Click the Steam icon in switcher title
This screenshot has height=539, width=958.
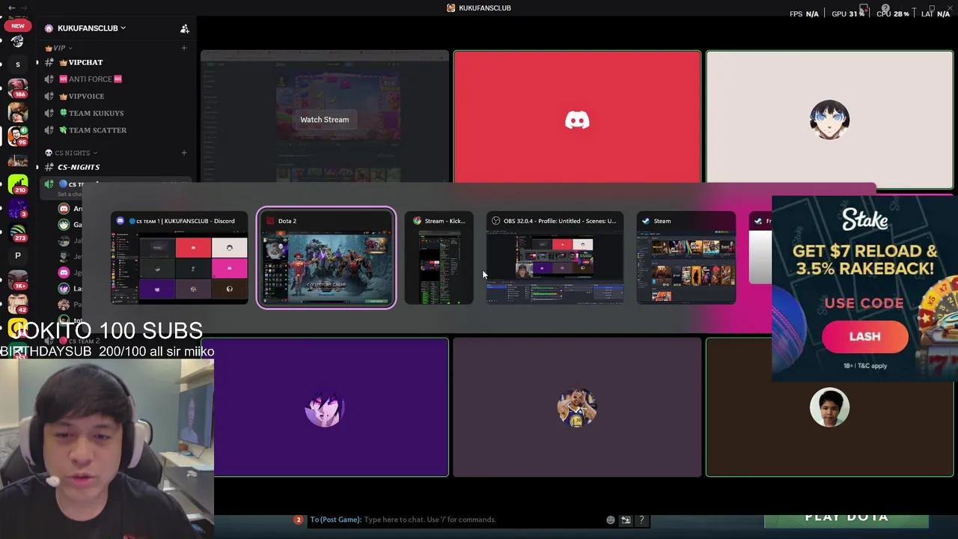pos(646,221)
